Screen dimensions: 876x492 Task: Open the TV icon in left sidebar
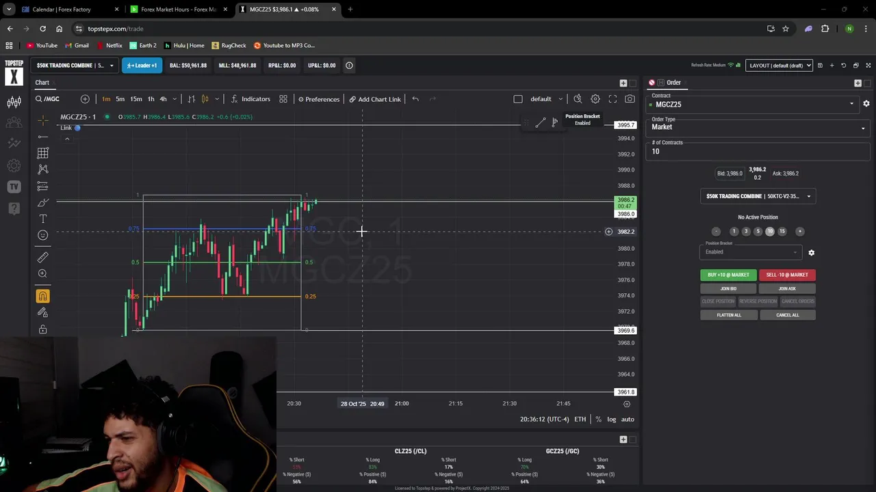coord(14,187)
